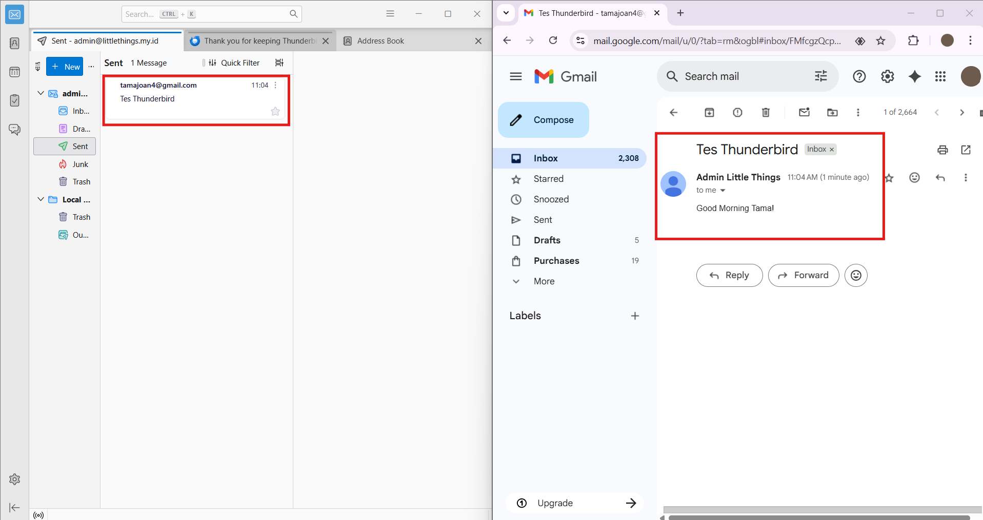Close the Address Book tab
The height and width of the screenshot is (520, 983).
478,41
